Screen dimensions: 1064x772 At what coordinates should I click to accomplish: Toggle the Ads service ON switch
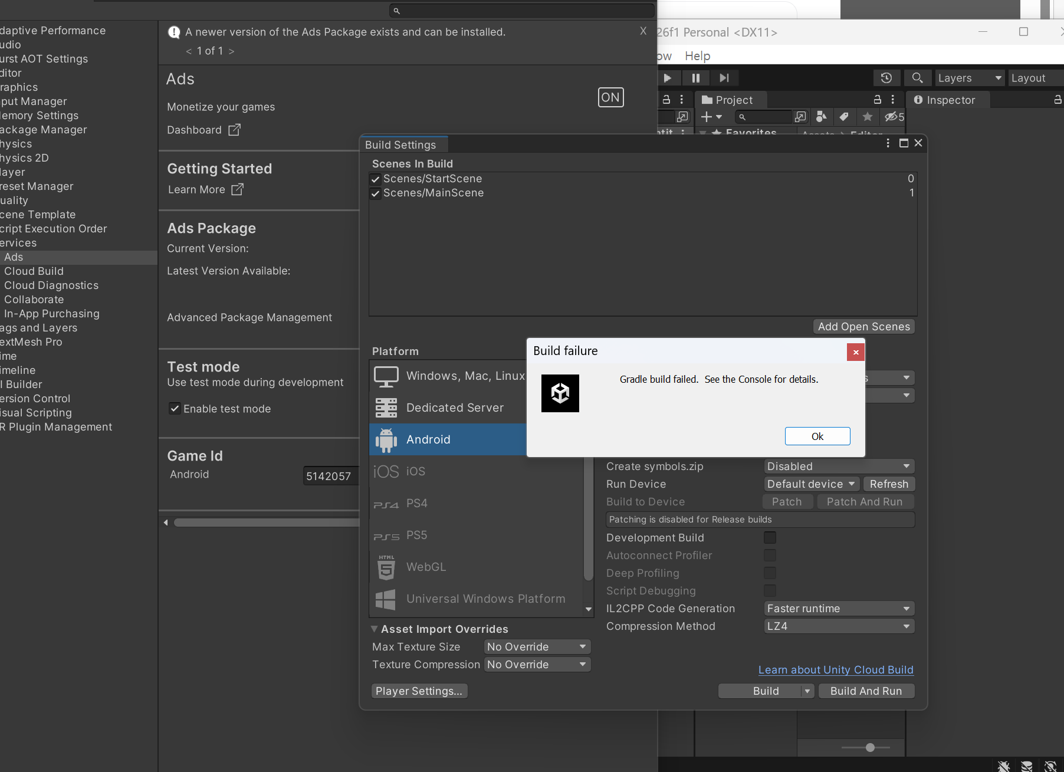point(610,97)
